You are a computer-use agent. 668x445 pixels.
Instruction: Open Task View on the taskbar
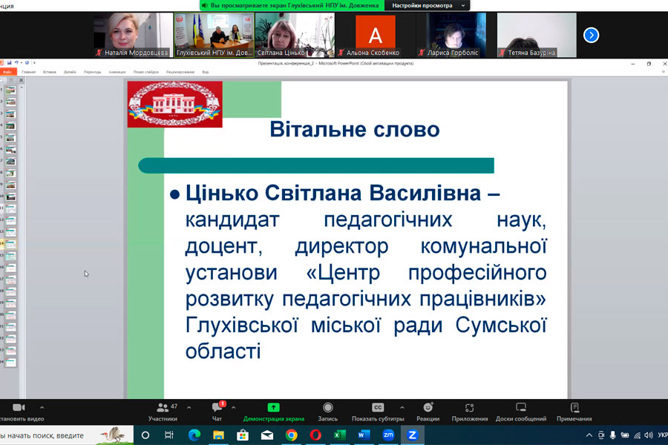169,435
